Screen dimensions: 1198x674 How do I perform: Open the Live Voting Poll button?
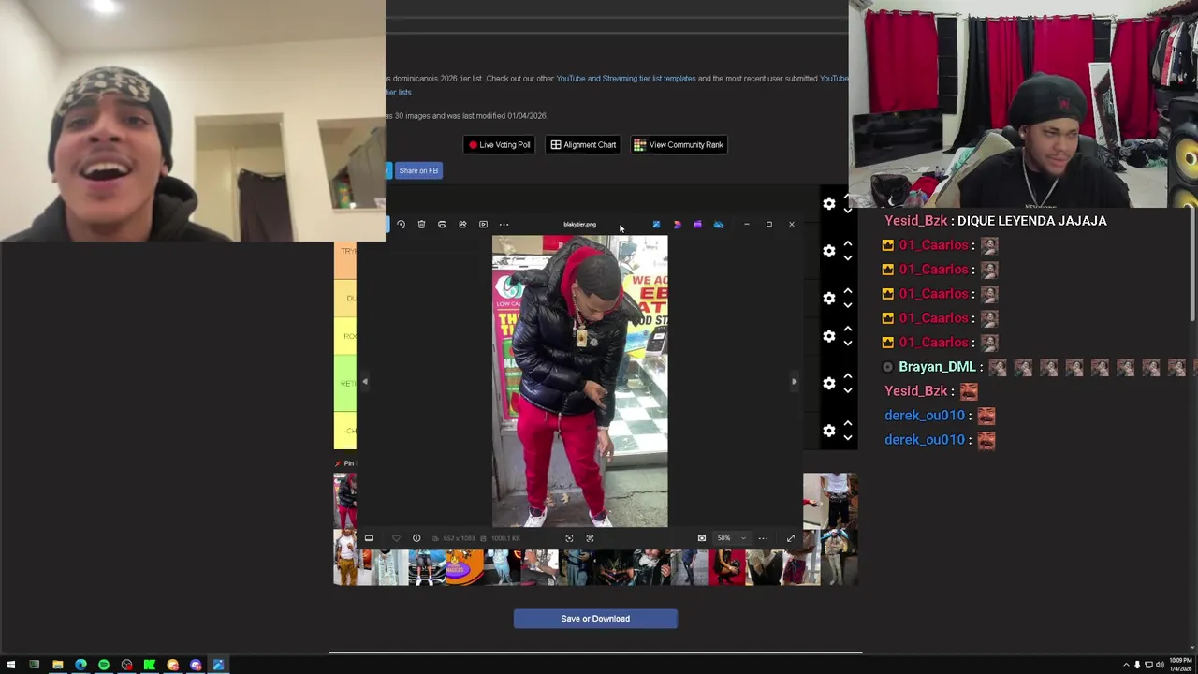point(500,145)
